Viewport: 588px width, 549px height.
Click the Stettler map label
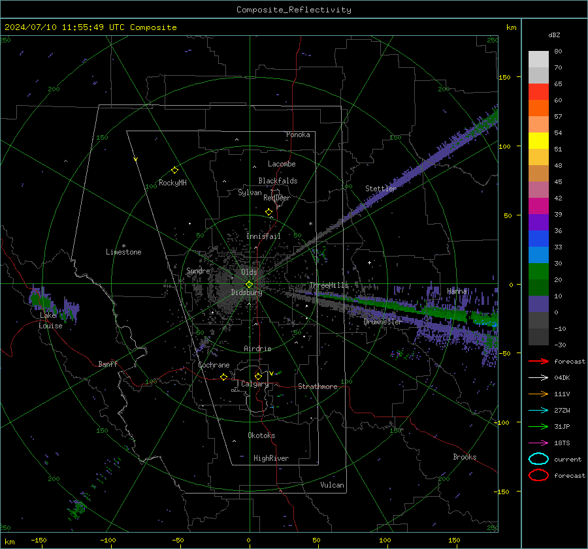[x=381, y=189]
